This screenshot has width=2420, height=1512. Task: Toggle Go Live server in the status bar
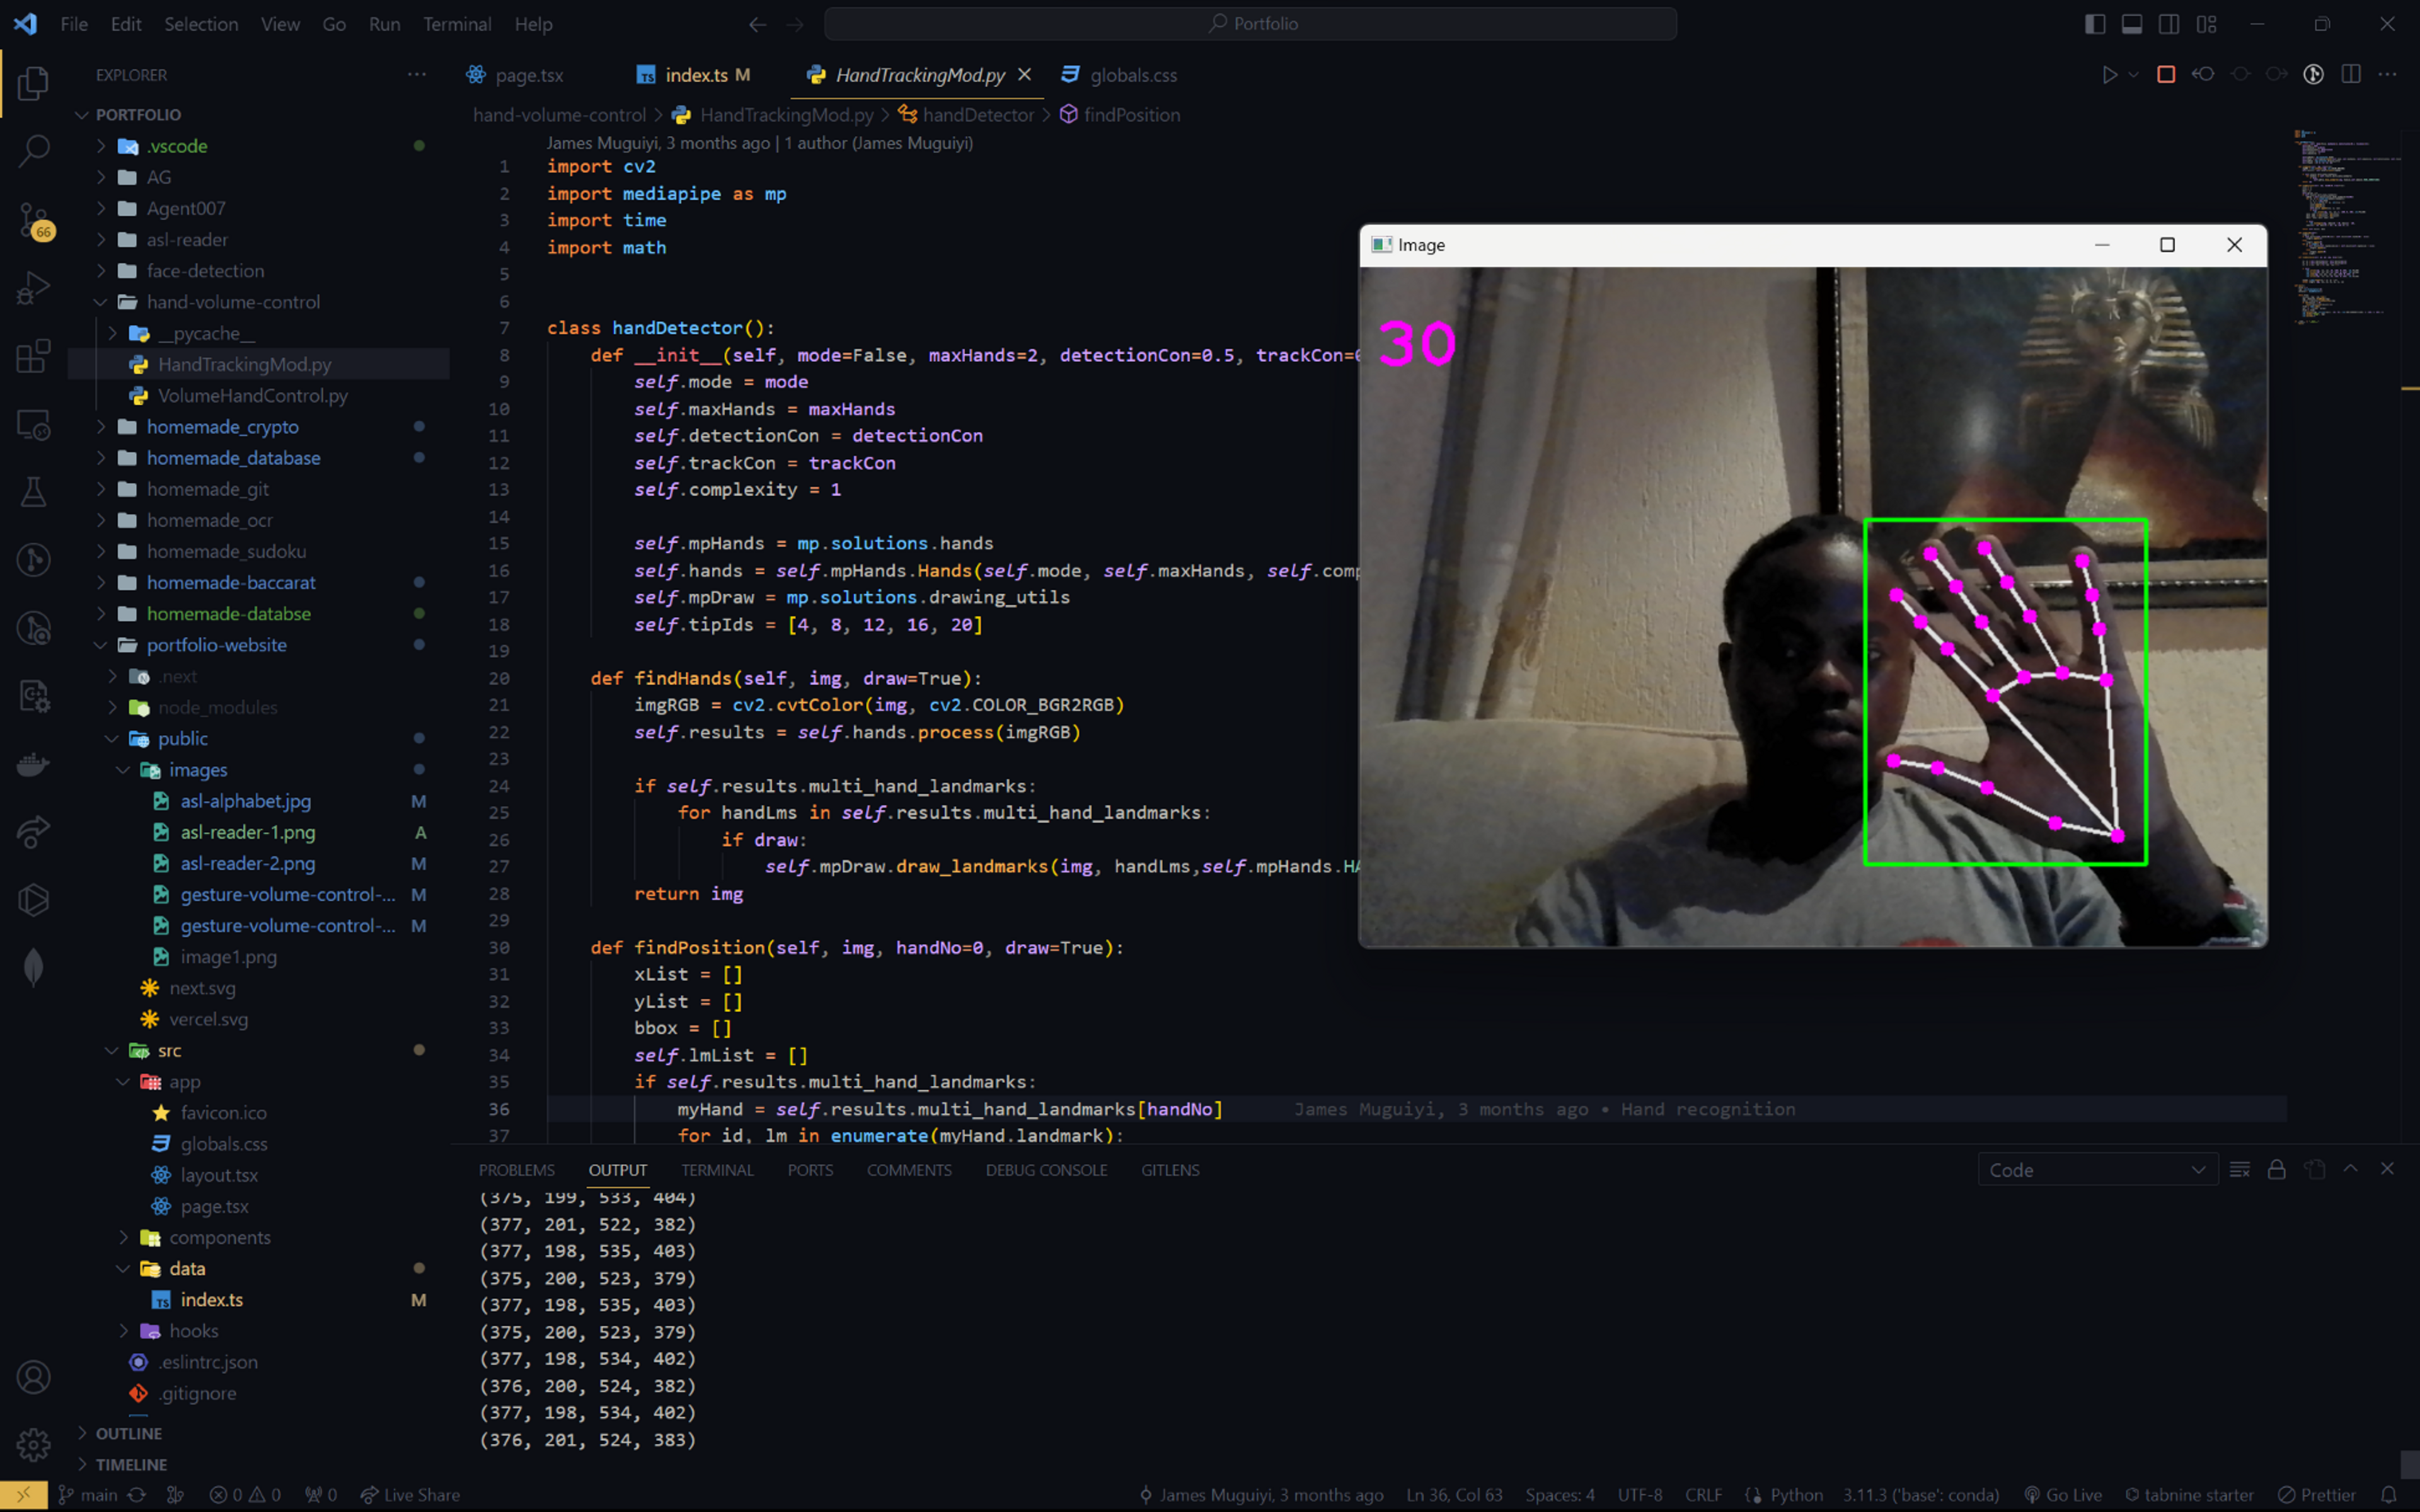pos(2063,1495)
